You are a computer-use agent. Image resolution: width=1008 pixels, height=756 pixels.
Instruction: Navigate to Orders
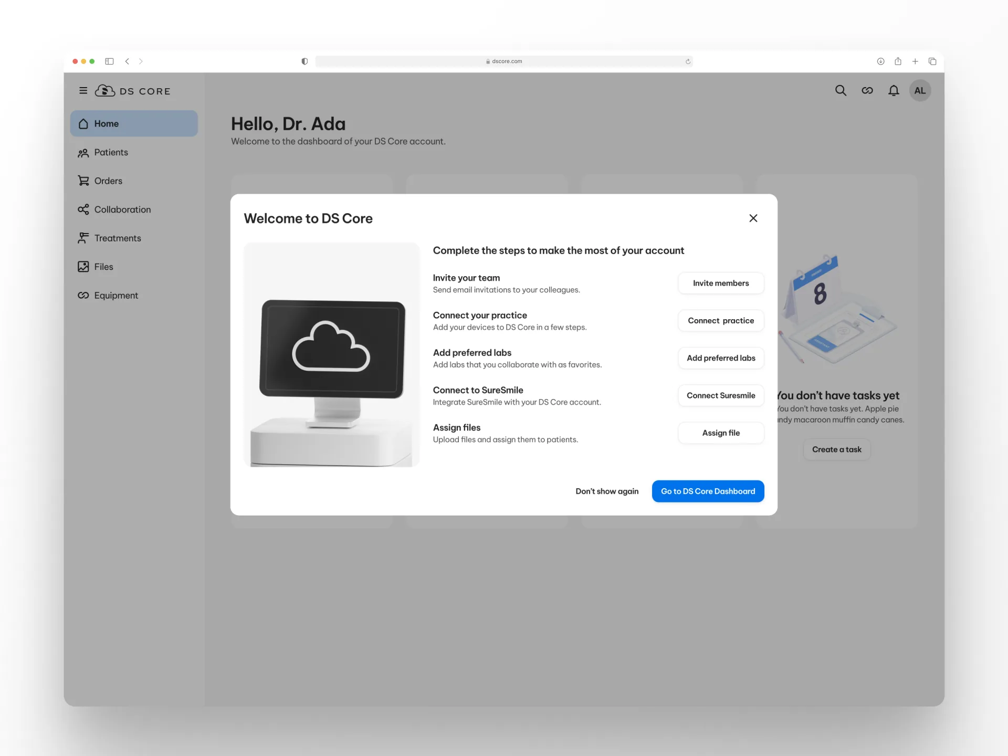[x=108, y=181]
